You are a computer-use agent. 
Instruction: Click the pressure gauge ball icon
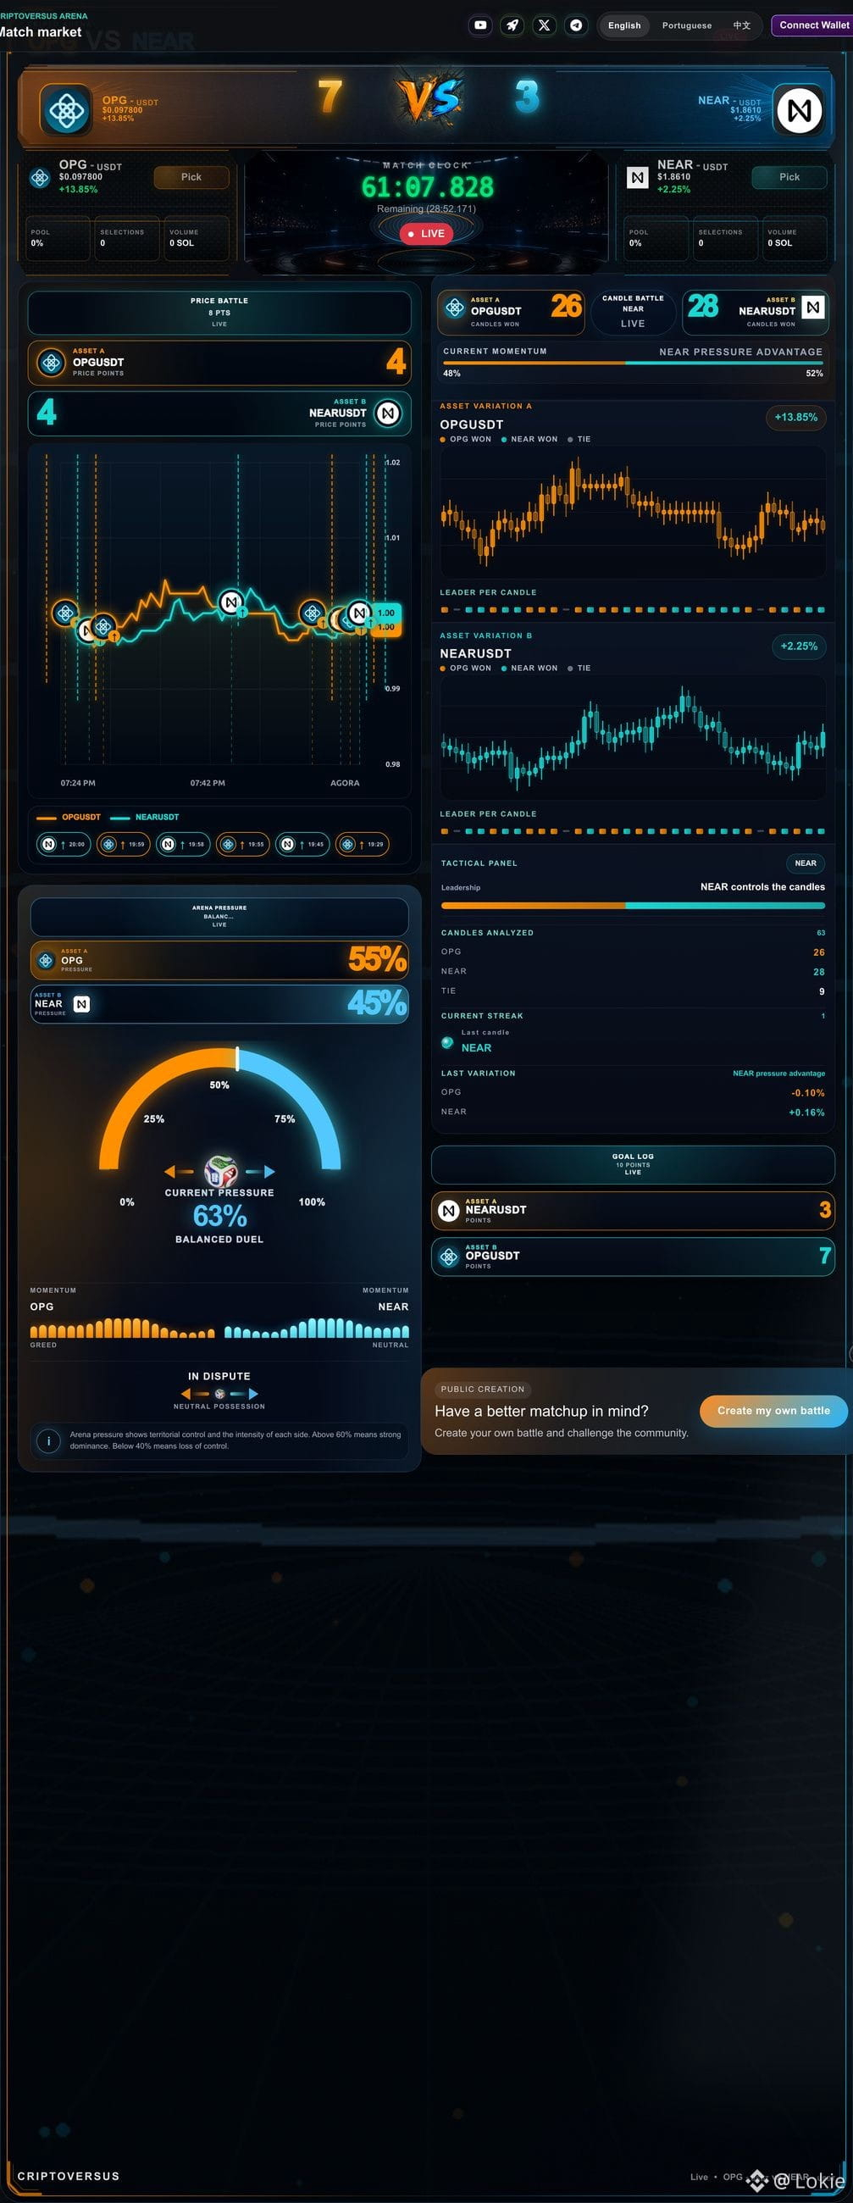tap(219, 1170)
